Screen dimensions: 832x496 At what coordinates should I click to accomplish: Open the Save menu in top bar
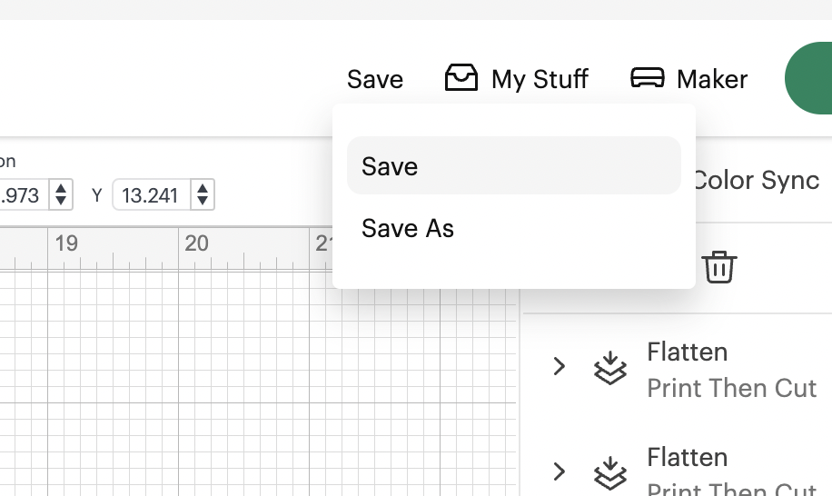(x=375, y=79)
